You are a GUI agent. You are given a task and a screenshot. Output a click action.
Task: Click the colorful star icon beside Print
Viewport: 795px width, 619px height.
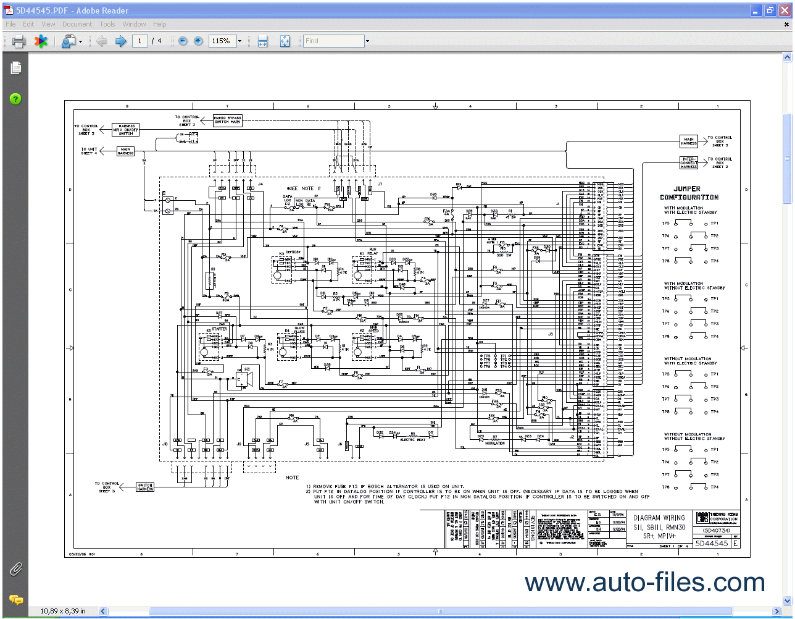[x=41, y=41]
